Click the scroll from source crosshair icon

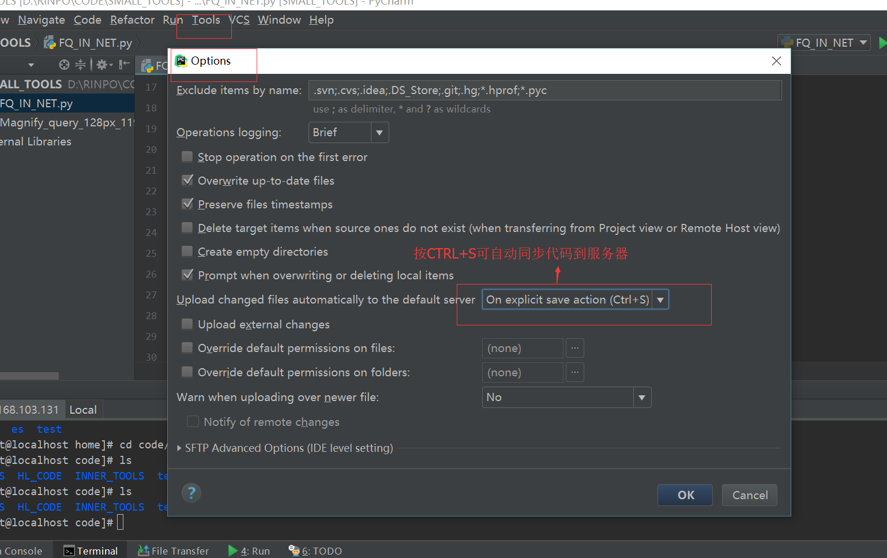64,65
